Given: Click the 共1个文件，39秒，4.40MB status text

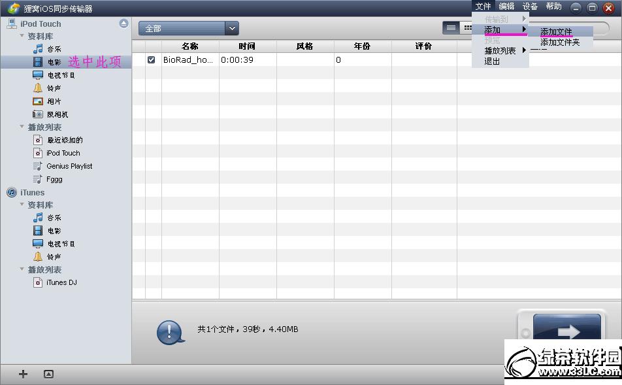Looking at the screenshot, I should [x=248, y=329].
